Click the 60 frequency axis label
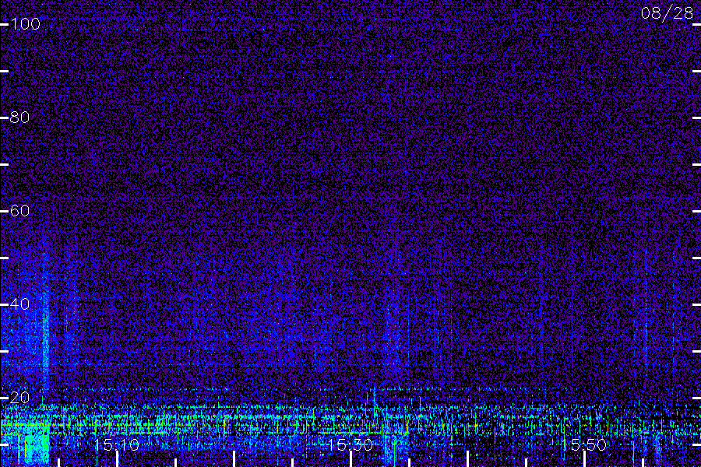701x467 pixels. (x=19, y=210)
